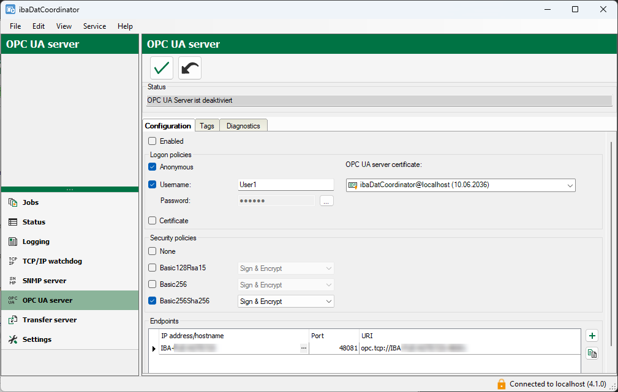
Task: Click 'Connected to localhost (4.1.0)' status text
Action: click(x=558, y=383)
